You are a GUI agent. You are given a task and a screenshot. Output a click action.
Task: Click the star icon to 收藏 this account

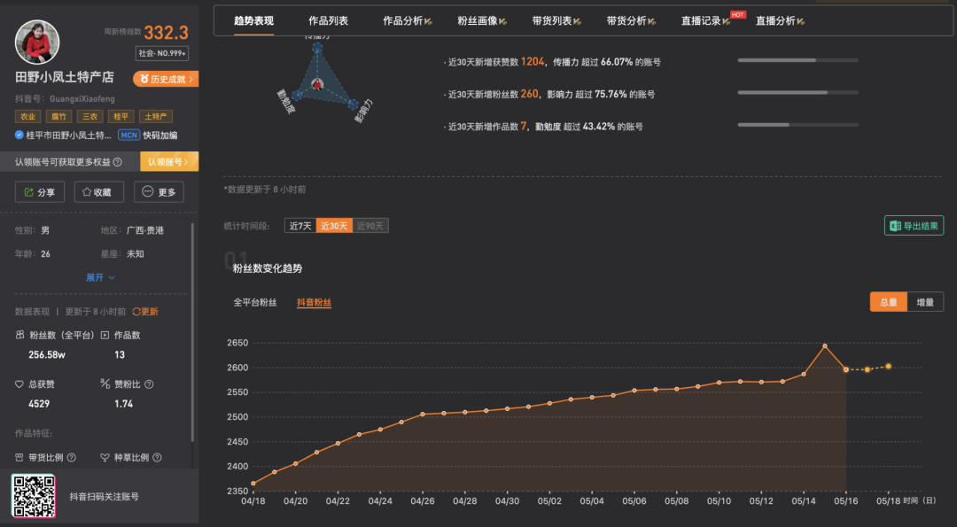click(98, 192)
